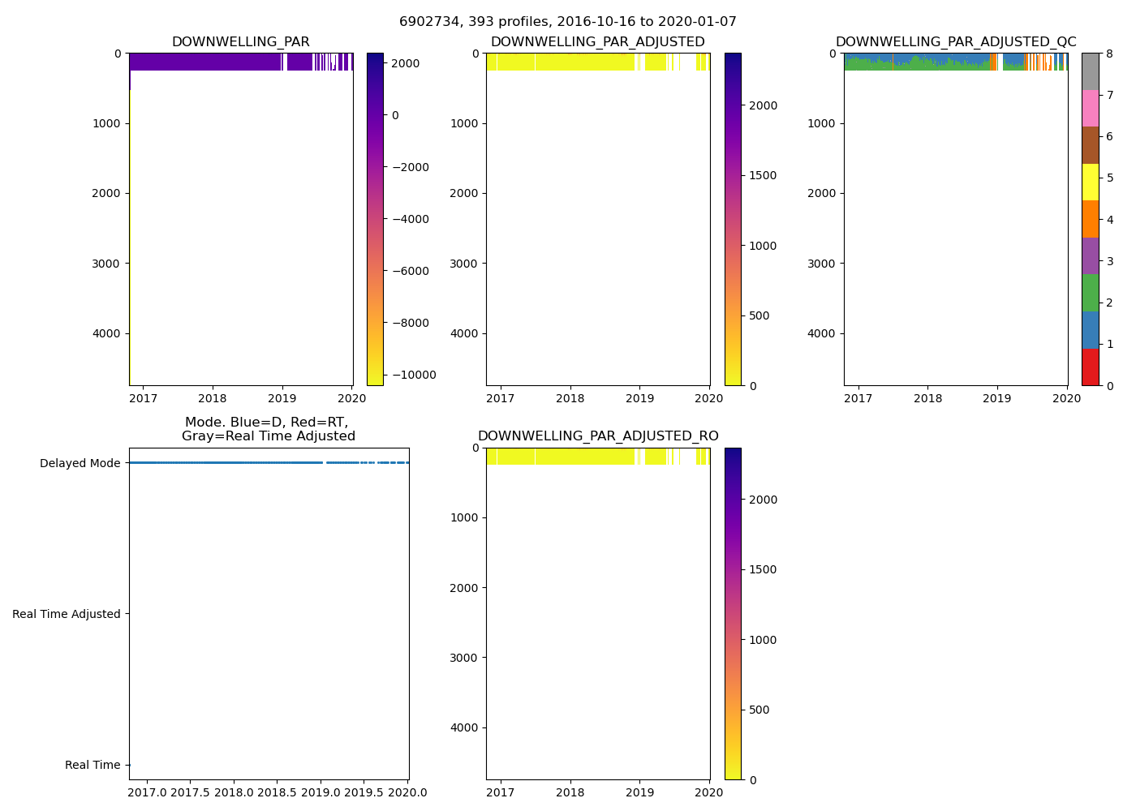This screenshot has height=811, width=1136.
Task: Click the purple segment of QC colorbar
Action: 1090,255
